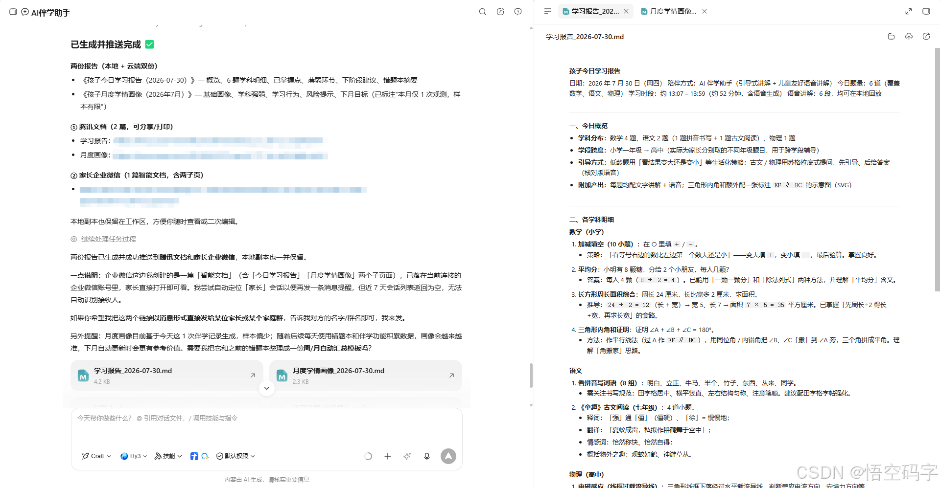Click the preview panel scrollbar
Image resolution: width=940 pixels, height=488 pixels.
[x=937, y=169]
